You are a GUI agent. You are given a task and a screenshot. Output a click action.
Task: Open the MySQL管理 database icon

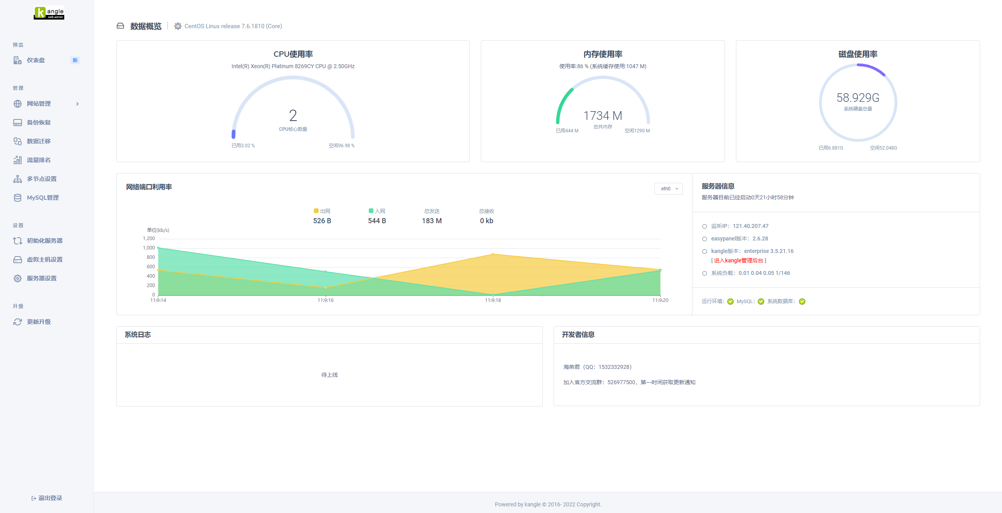18,198
